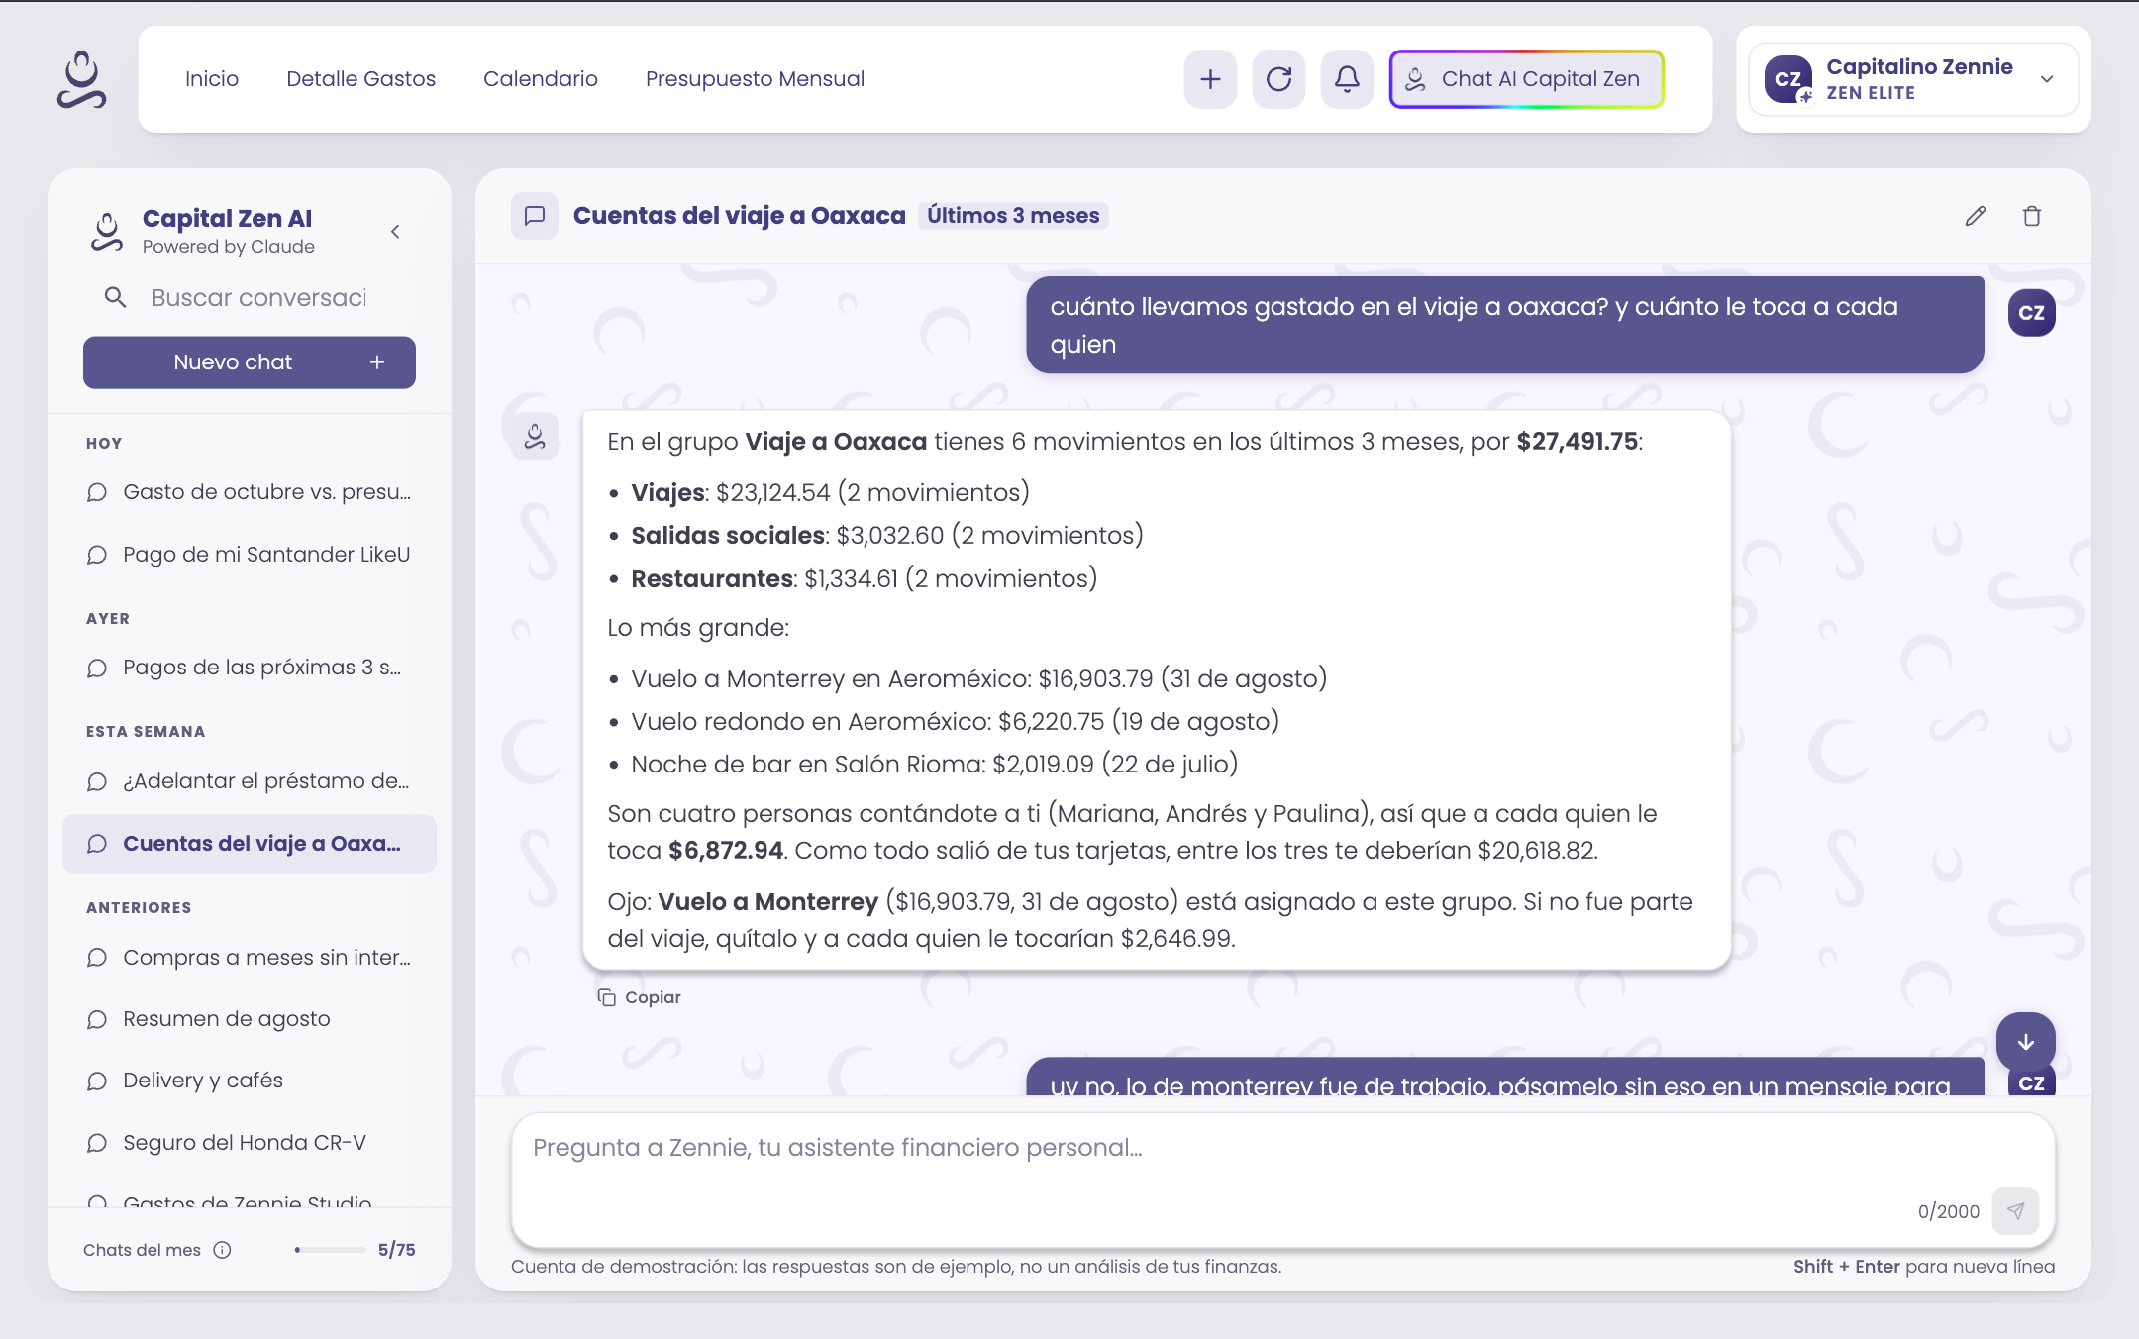The height and width of the screenshot is (1339, 2139).
Task: Click the Chats del mes progress bar
Action: (x=331, y=1250)
